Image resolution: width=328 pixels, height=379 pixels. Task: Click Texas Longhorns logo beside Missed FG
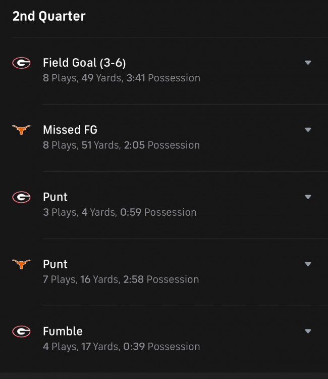click(x=21, y=130)
